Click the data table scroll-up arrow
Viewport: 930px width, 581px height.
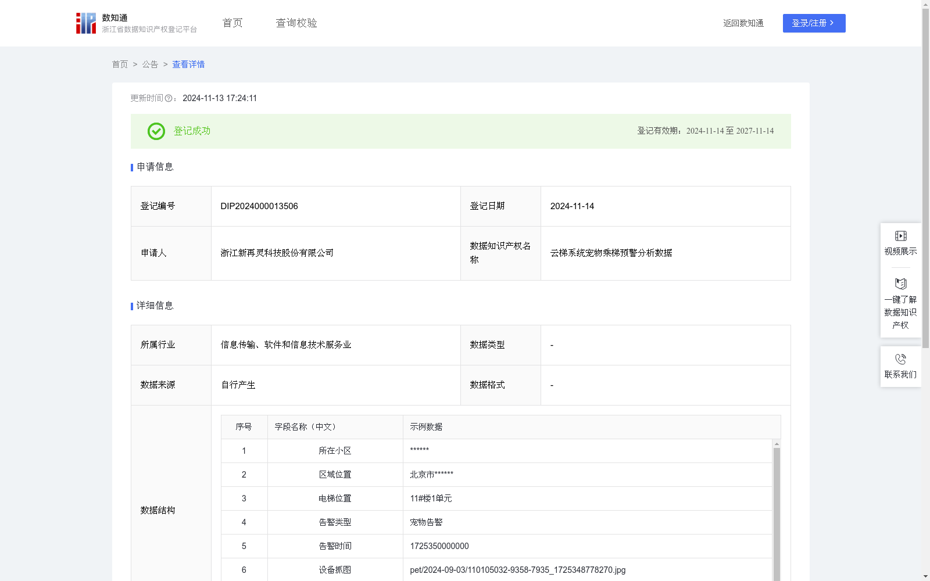point(777,444)
